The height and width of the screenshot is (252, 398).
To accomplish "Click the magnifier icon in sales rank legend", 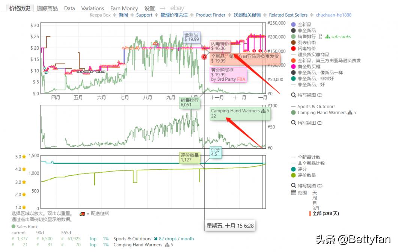I will [x=294, y=123].
